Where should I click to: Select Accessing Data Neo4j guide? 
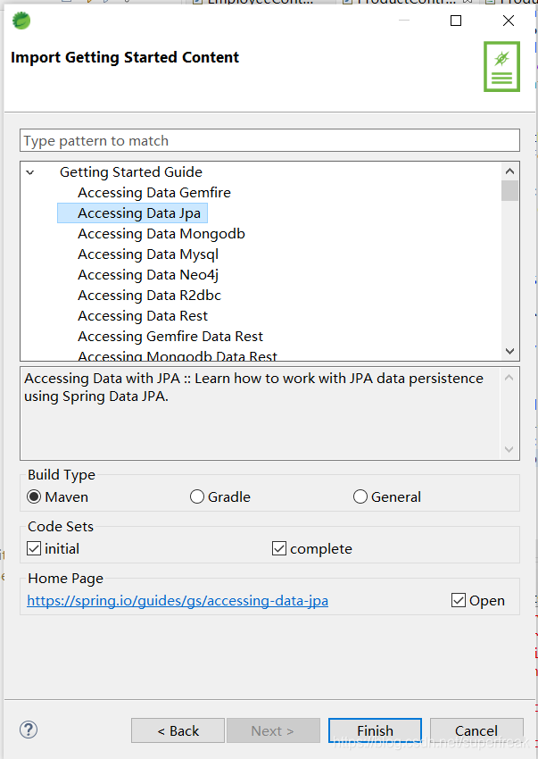pyautogui.click(x=148, y=275)
